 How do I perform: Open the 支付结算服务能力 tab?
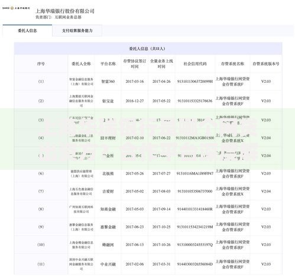click(x=77, y=31)
